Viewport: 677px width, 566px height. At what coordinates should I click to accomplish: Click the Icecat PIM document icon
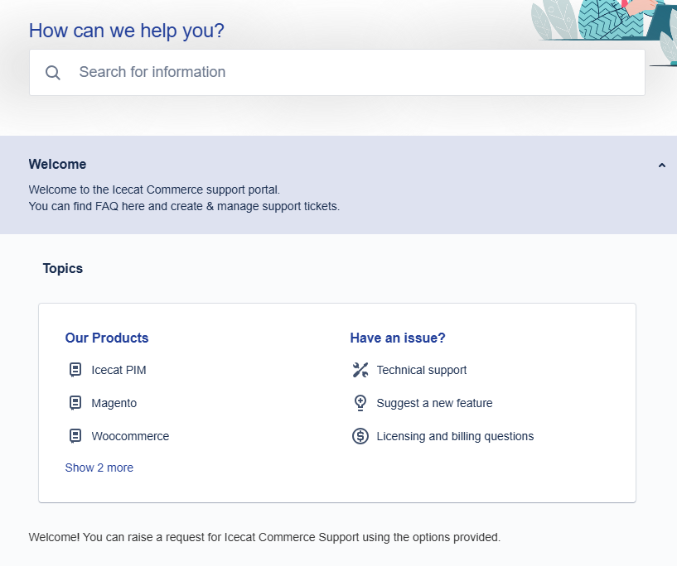pos(75,370)
